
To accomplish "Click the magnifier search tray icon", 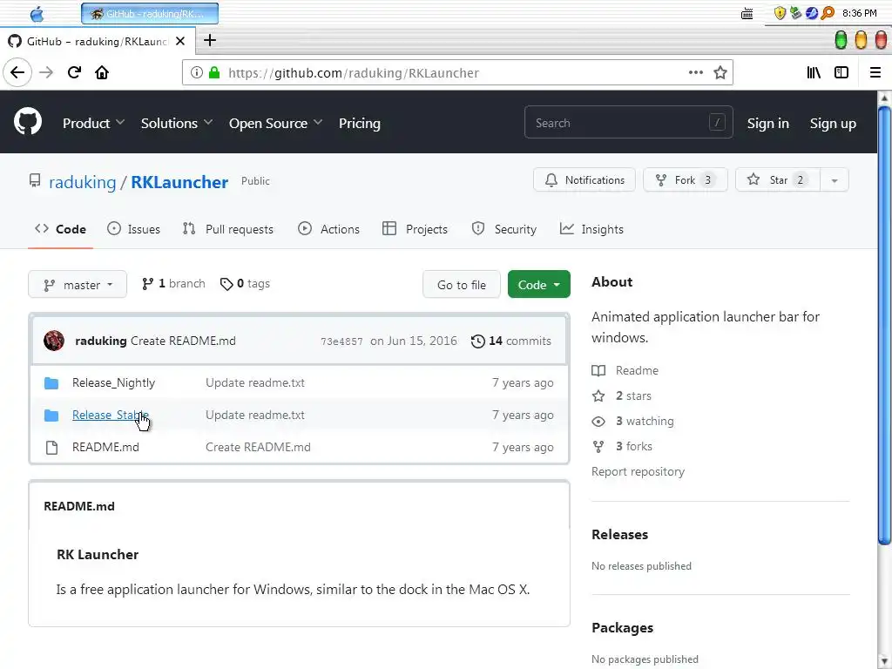I will pos(828,13).
